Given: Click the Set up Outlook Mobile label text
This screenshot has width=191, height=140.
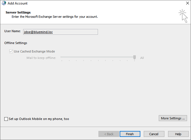Looking at the screenshot, I should 39,119.
